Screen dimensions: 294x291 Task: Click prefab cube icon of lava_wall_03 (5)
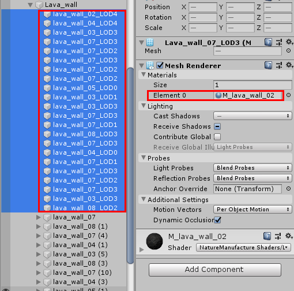(x=47, y=255)
